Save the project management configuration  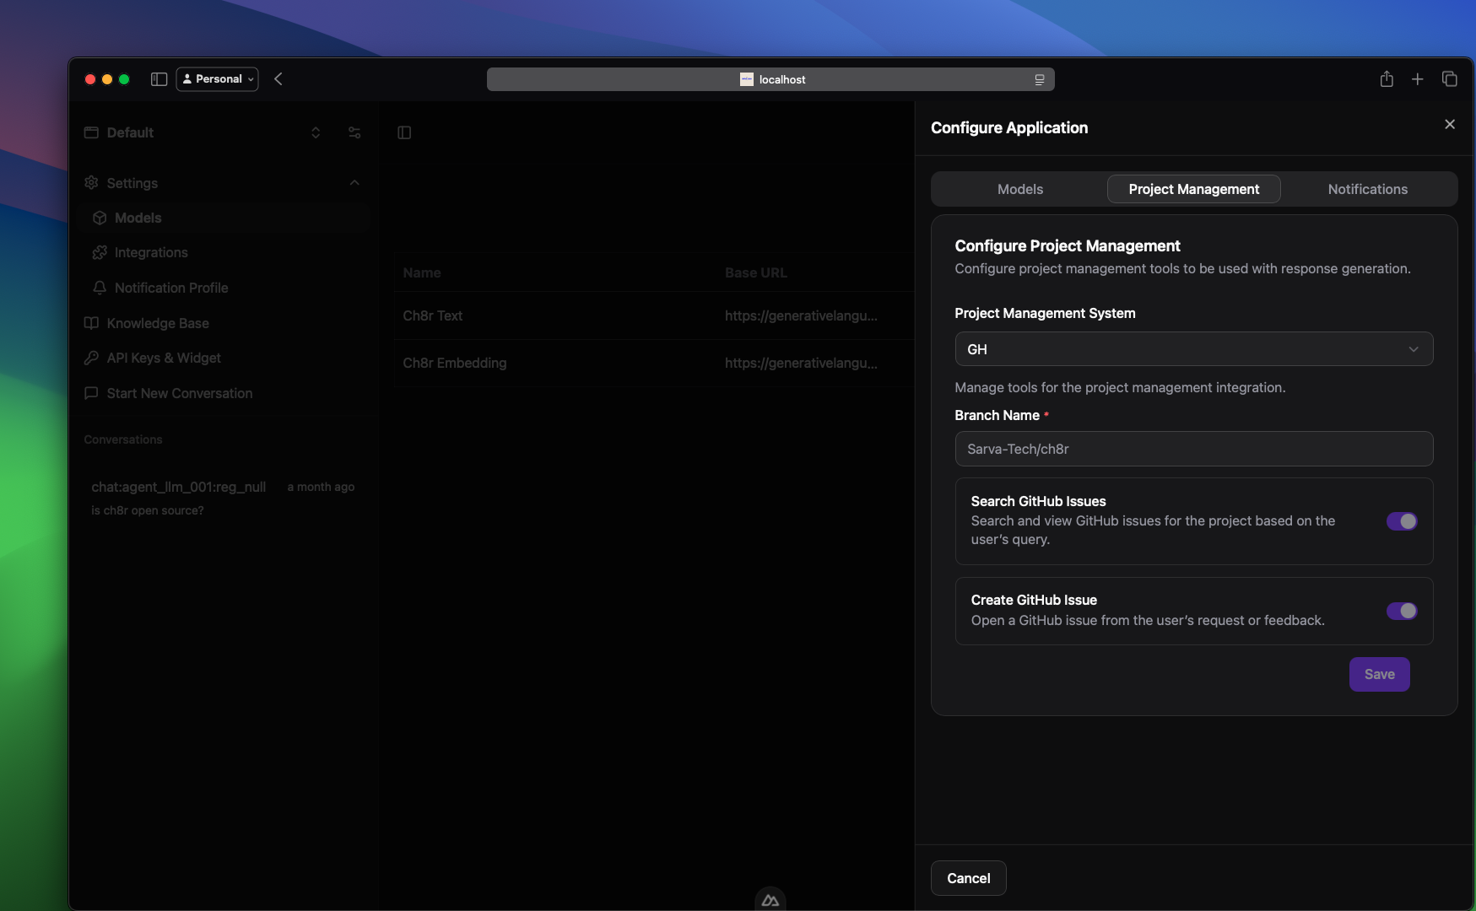tap(1379, 674)
